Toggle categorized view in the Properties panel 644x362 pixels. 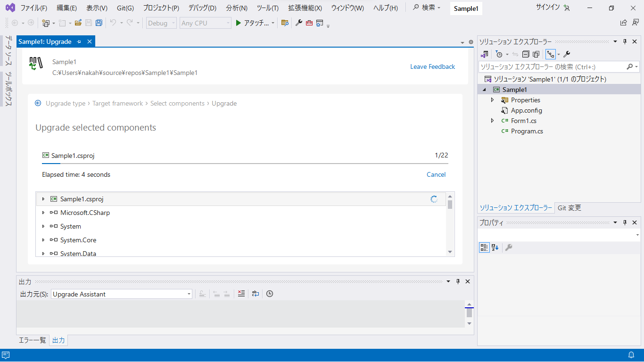484,247
